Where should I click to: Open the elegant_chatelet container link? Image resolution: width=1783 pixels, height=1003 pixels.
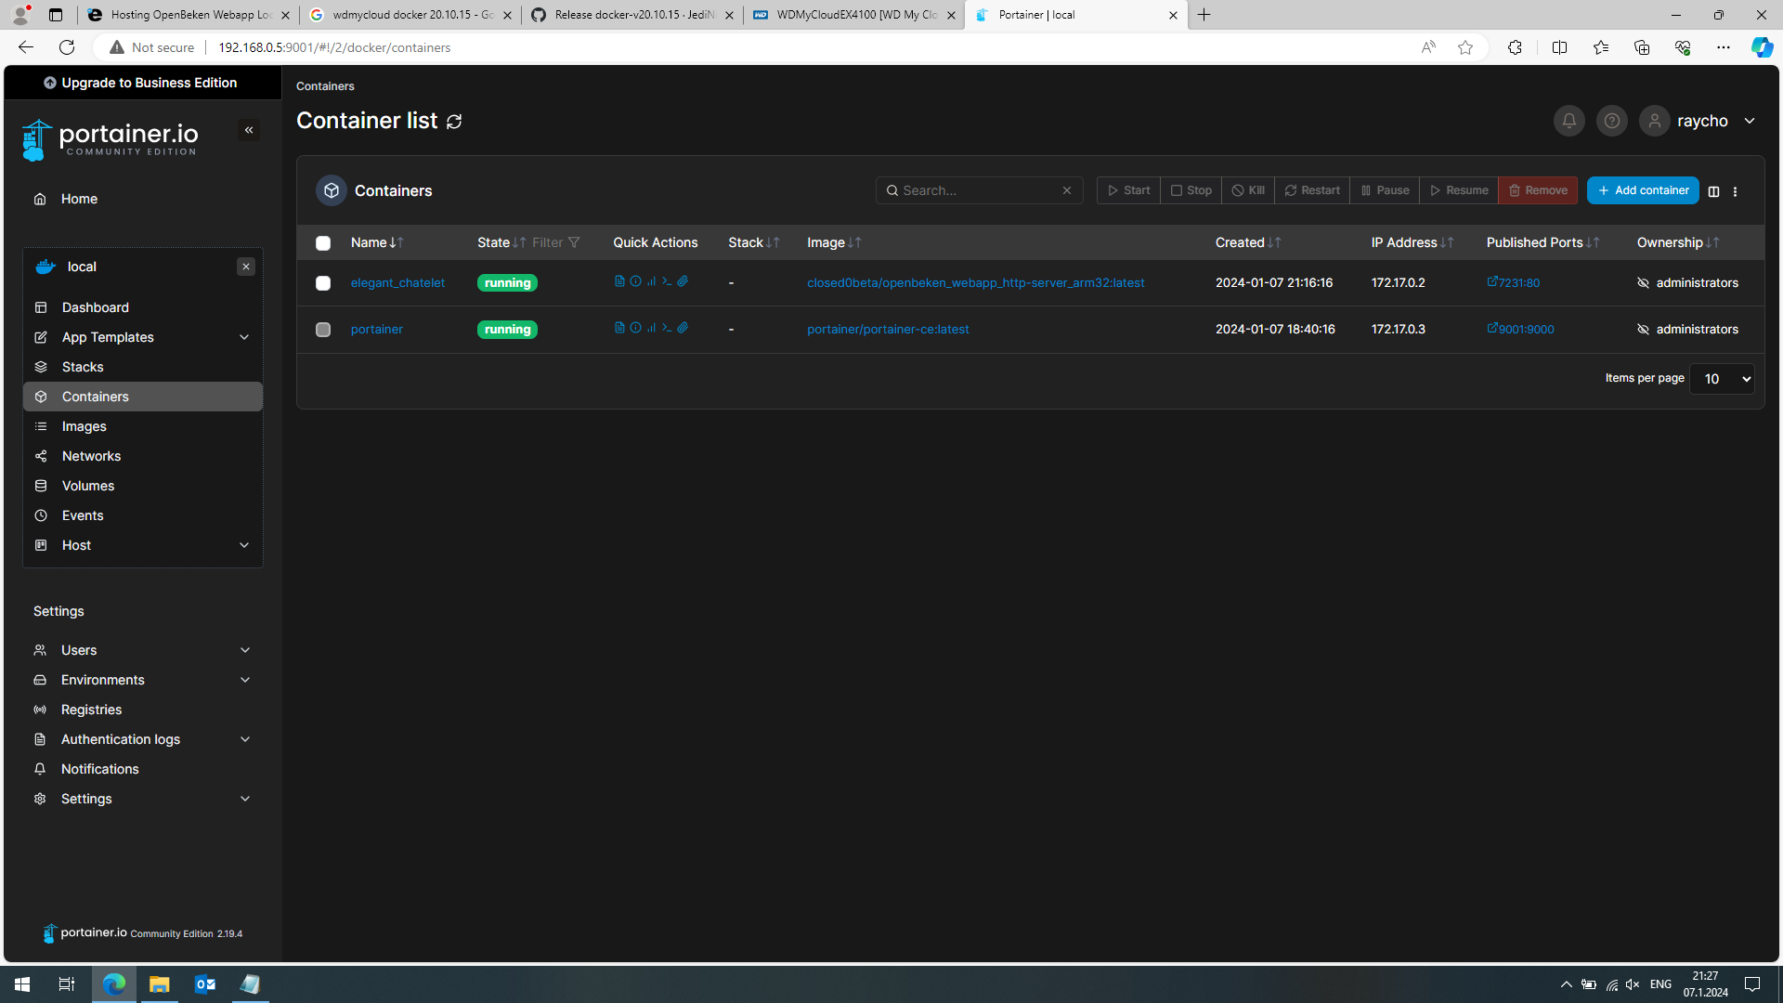point(397,282)
